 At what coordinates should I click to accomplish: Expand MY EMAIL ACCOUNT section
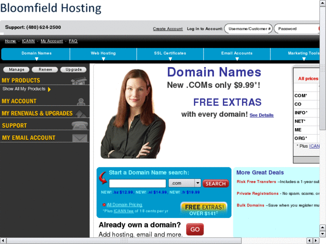(29, 138)
